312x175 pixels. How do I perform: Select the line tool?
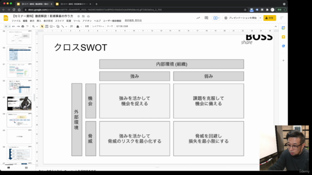[x=63, y=26]
